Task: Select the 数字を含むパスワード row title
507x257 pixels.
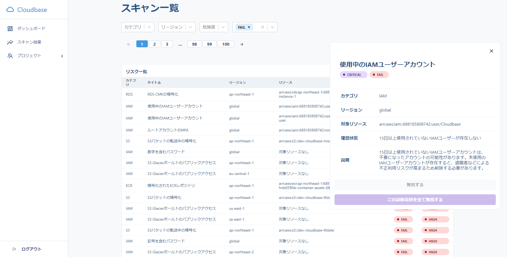Action: pyautogui.click(x=166, y=152)
